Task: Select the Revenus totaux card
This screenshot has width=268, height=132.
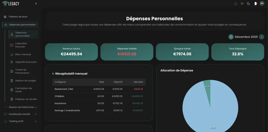Action: [71, 52]
